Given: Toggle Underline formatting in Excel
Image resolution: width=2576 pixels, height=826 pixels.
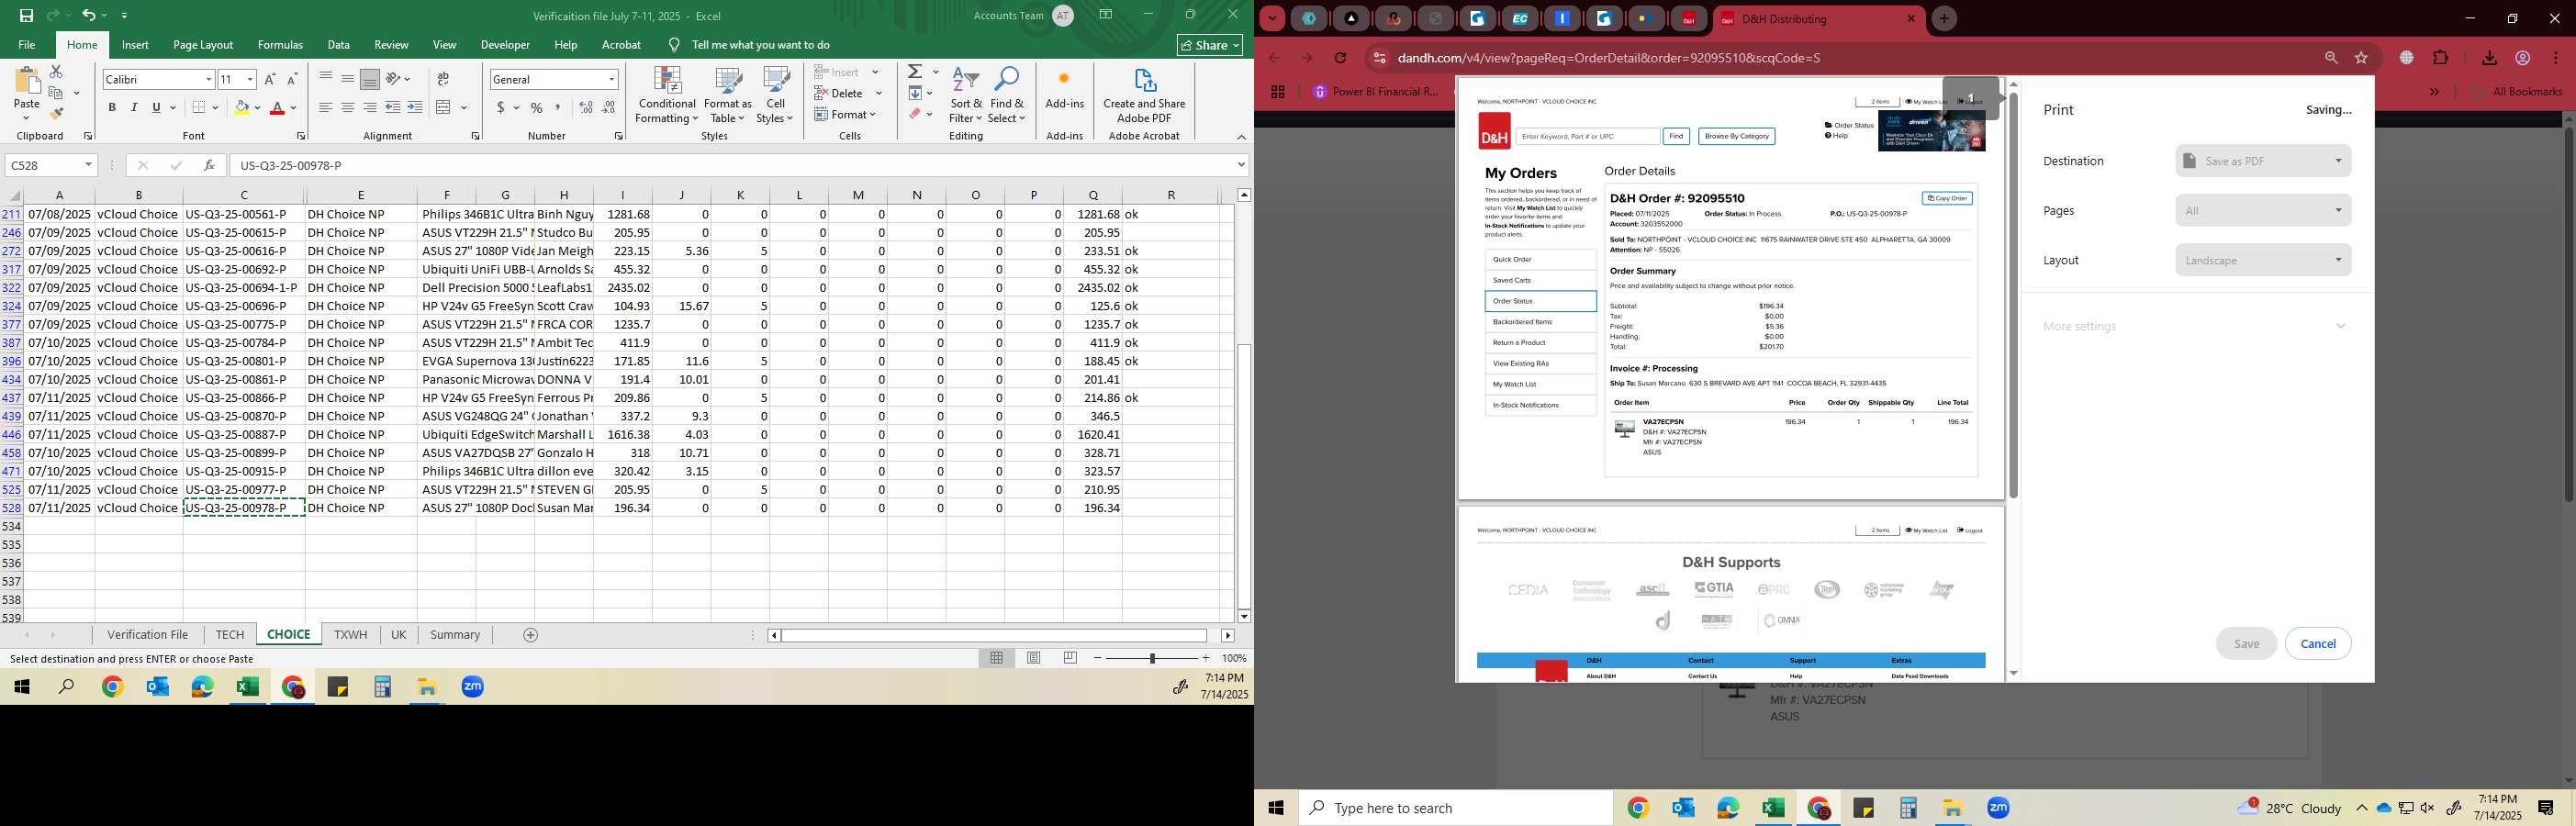Looking at the screenshot, I should (156, 108).
